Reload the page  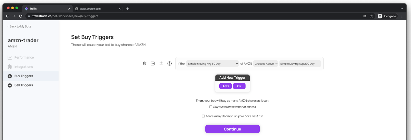(x=21, y=16)
